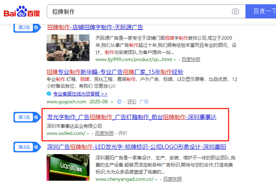Open result 深圳广告招牌制作-LED发光字-深圳晨阳
The height and width of the screenshot is (185, 276).
tap(136, 147)
